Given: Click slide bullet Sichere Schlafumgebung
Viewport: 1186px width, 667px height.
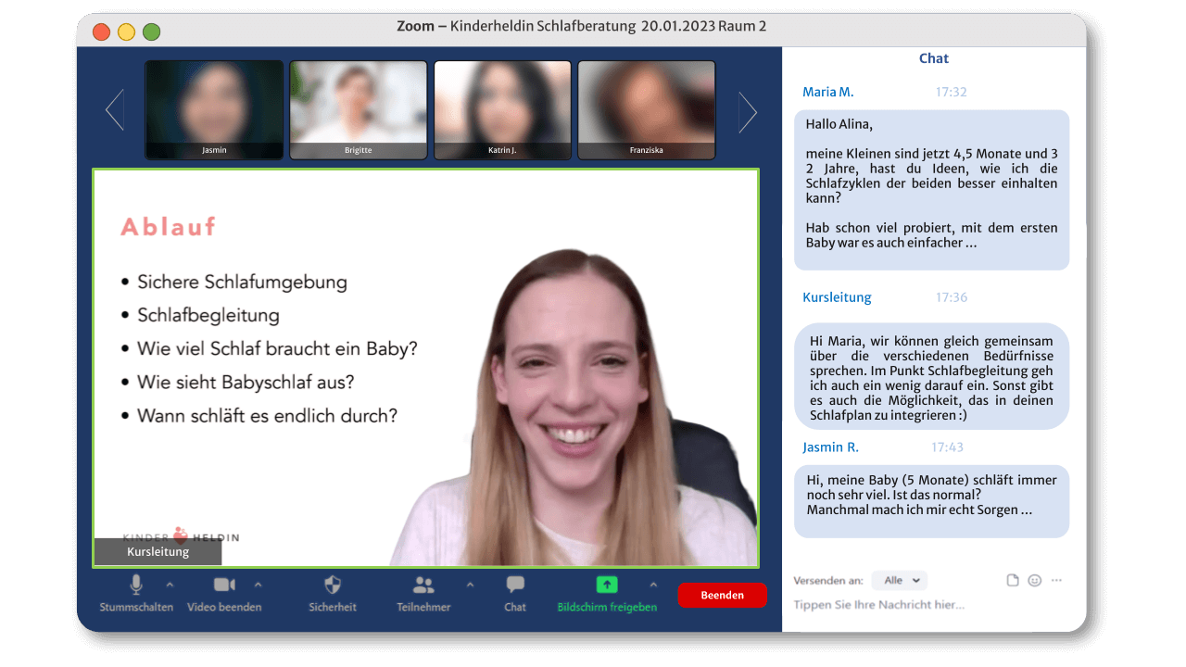Looking at the screenshot, I should click(x=242, y=282).
